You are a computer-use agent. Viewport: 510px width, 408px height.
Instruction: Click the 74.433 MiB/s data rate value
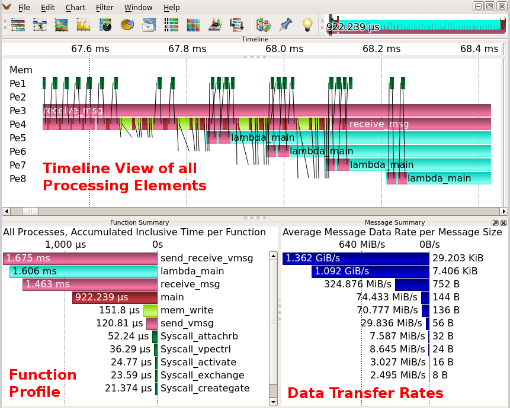tap(387, 297)
